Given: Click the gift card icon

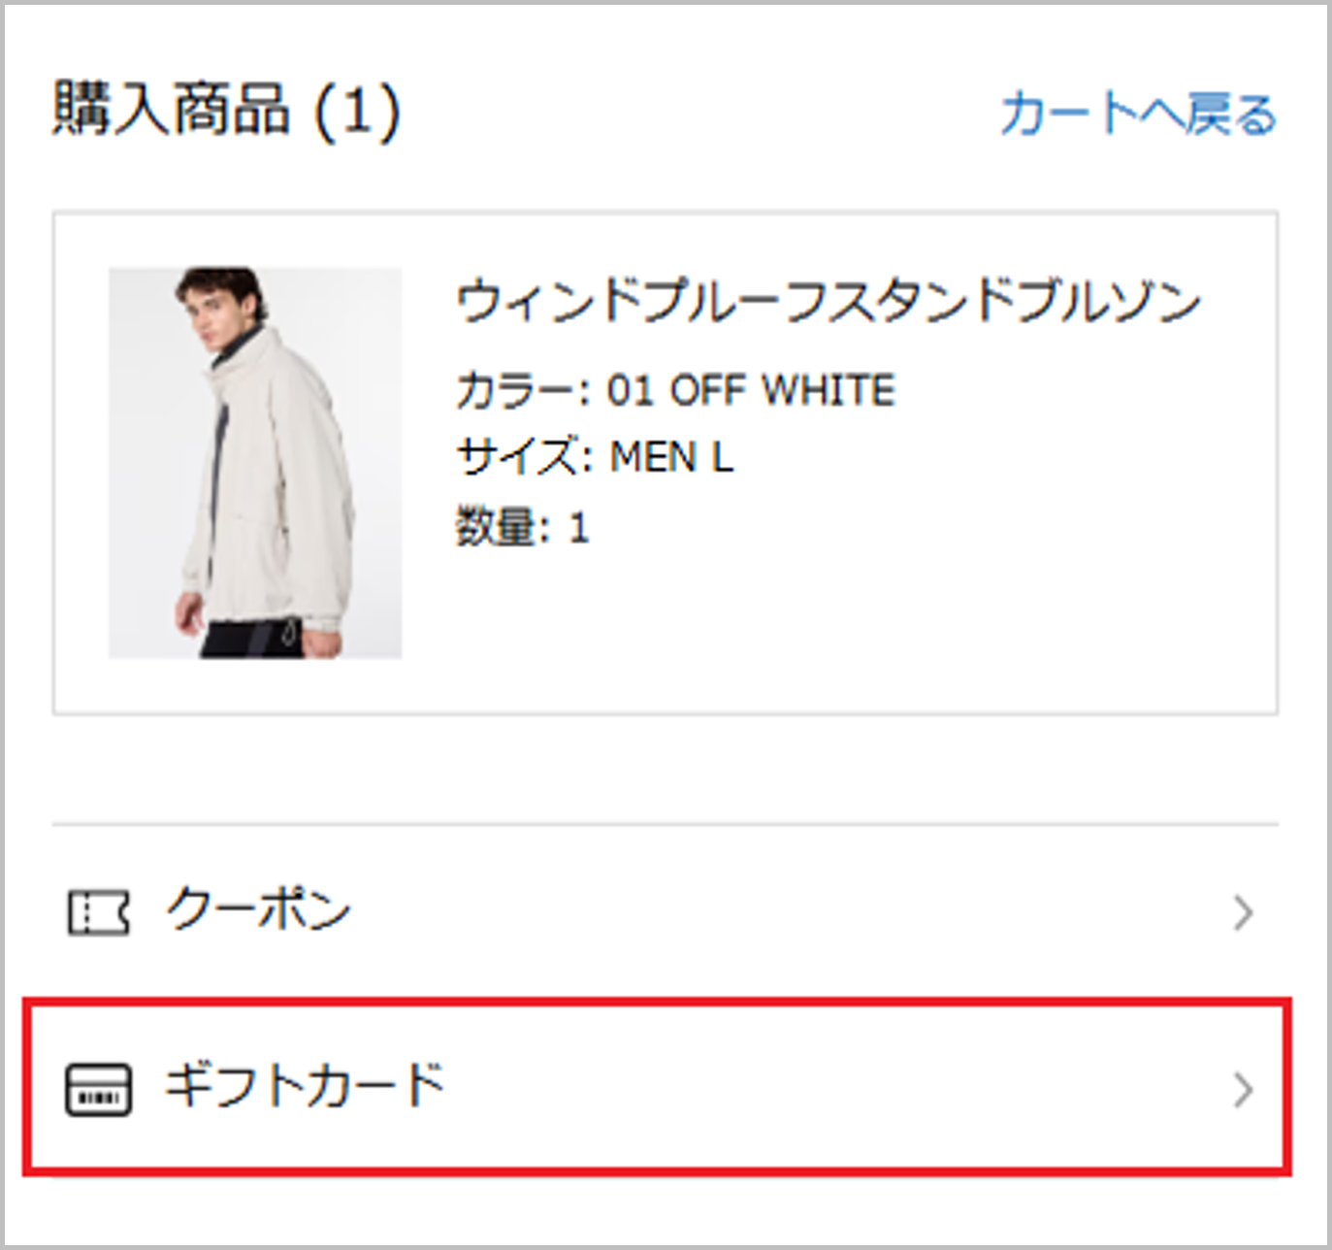Looking at the screenshot, I should click(98, 1089).
